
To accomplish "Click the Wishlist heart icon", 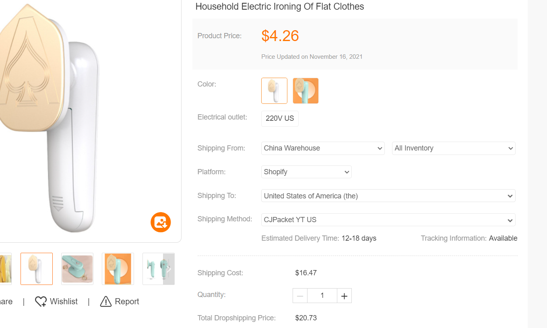I will 41,301.
